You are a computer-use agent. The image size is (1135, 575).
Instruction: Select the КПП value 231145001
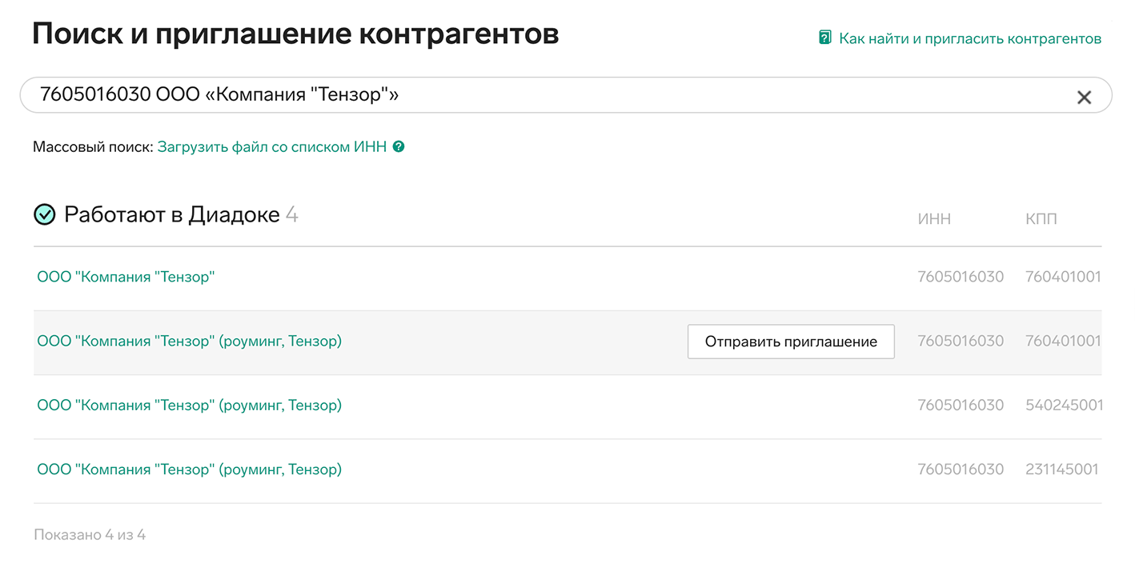point(1062,469)
